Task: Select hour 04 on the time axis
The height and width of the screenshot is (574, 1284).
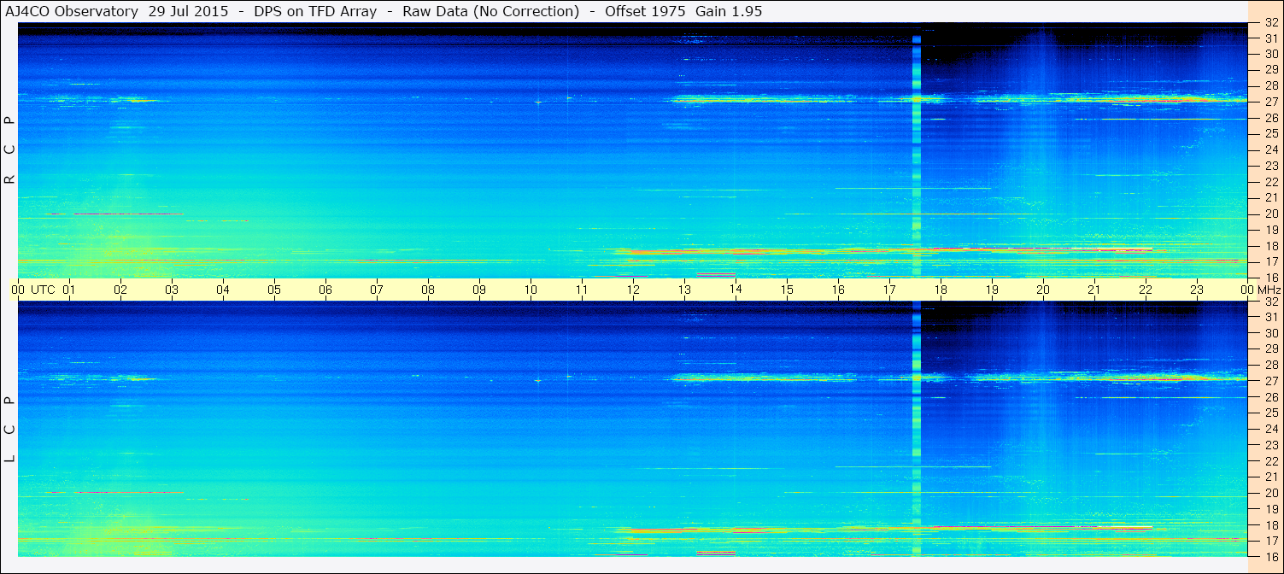Action: pyautogui.click(x=223, y=290)
